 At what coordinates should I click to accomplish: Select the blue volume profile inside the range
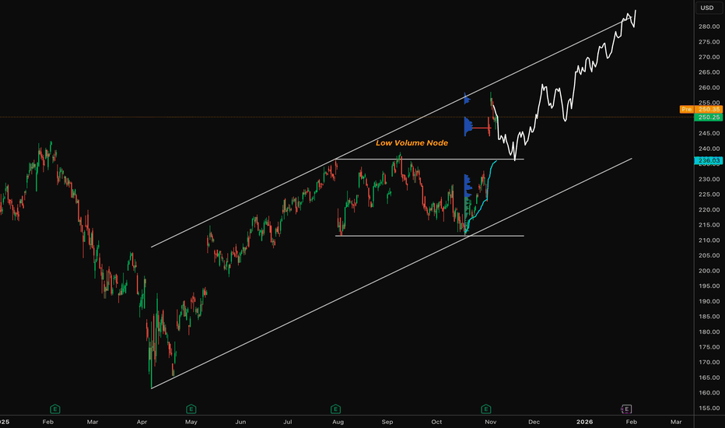(x=468, y=187)
